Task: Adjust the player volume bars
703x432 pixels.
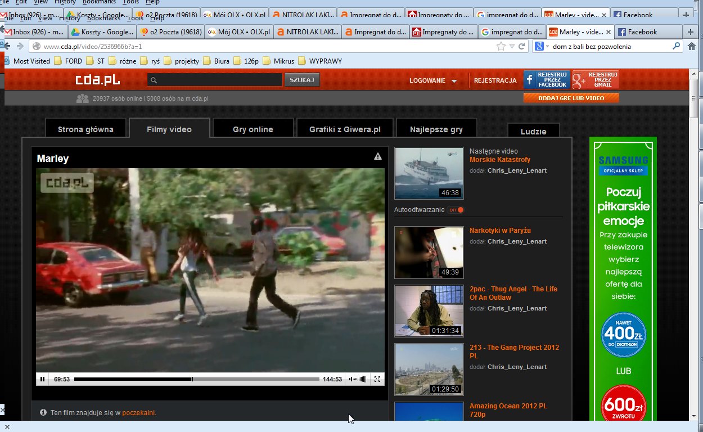Action: (x=358, y=379)
